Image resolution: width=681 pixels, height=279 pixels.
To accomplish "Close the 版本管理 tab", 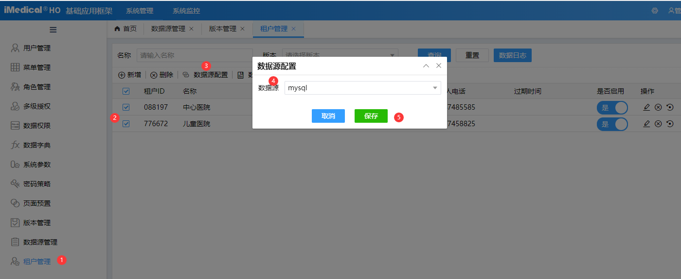I will [x=242, y=29].
